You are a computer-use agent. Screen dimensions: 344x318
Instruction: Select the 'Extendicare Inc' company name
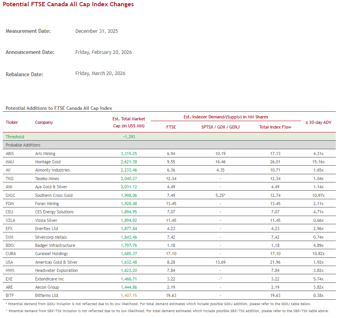coord(49,279)
